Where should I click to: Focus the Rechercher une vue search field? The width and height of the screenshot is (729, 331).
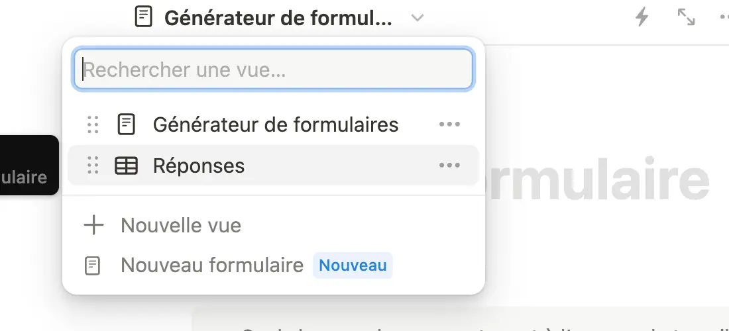tap(273, 70)
